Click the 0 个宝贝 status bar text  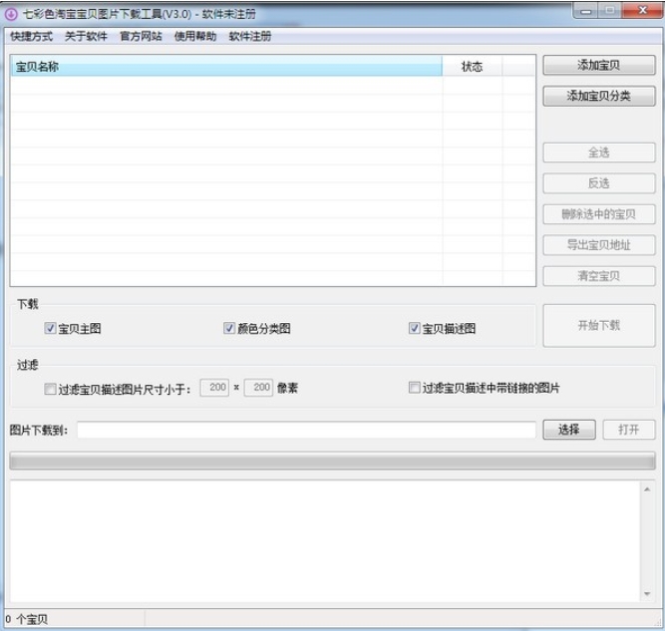(27, 620)
